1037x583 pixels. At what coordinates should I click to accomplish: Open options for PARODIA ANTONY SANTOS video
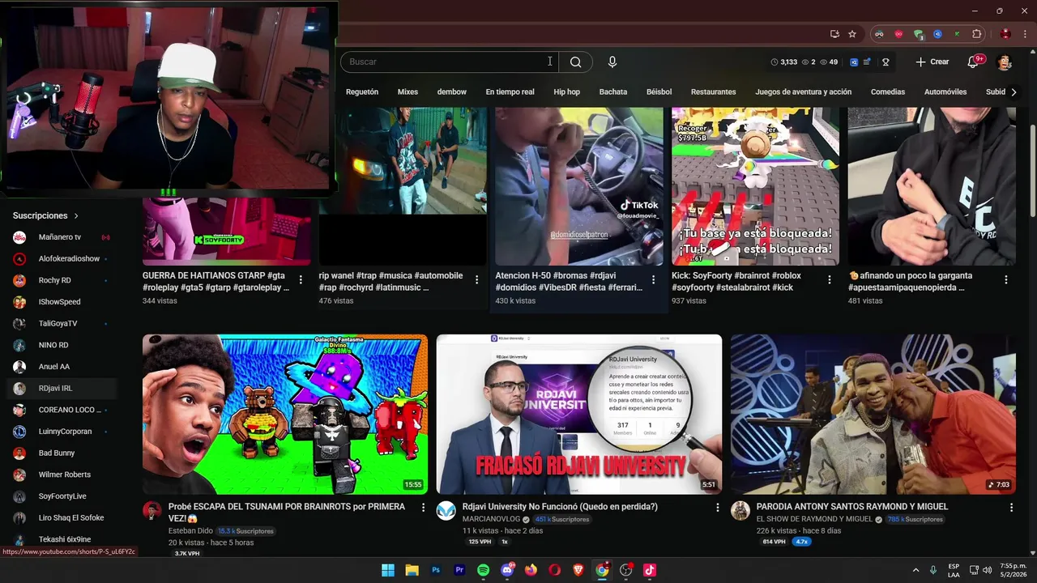[x=1011, y=508]
